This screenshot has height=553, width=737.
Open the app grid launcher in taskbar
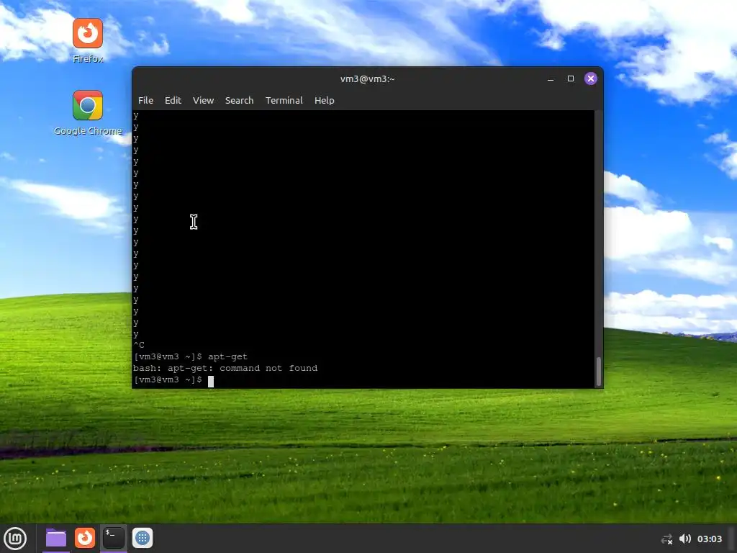pos(143,538)
